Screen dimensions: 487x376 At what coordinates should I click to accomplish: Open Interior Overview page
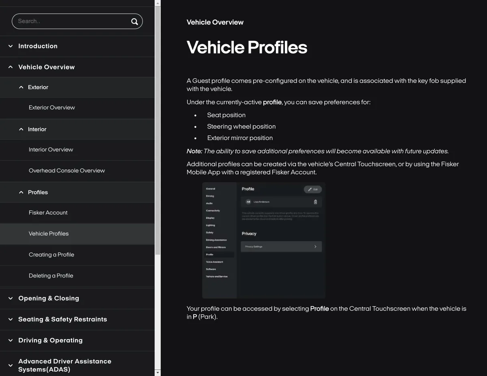pyautogui.click(x=51, y=150)
